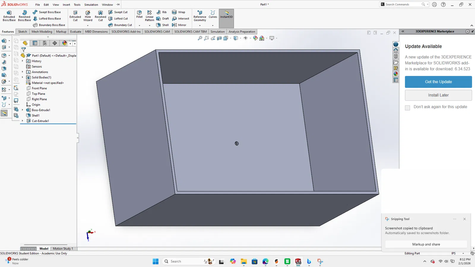The width and height of the screenshot is (475, 267).
Task: Choose the Swept Boss/Base tool
Action: click(47, 12)
